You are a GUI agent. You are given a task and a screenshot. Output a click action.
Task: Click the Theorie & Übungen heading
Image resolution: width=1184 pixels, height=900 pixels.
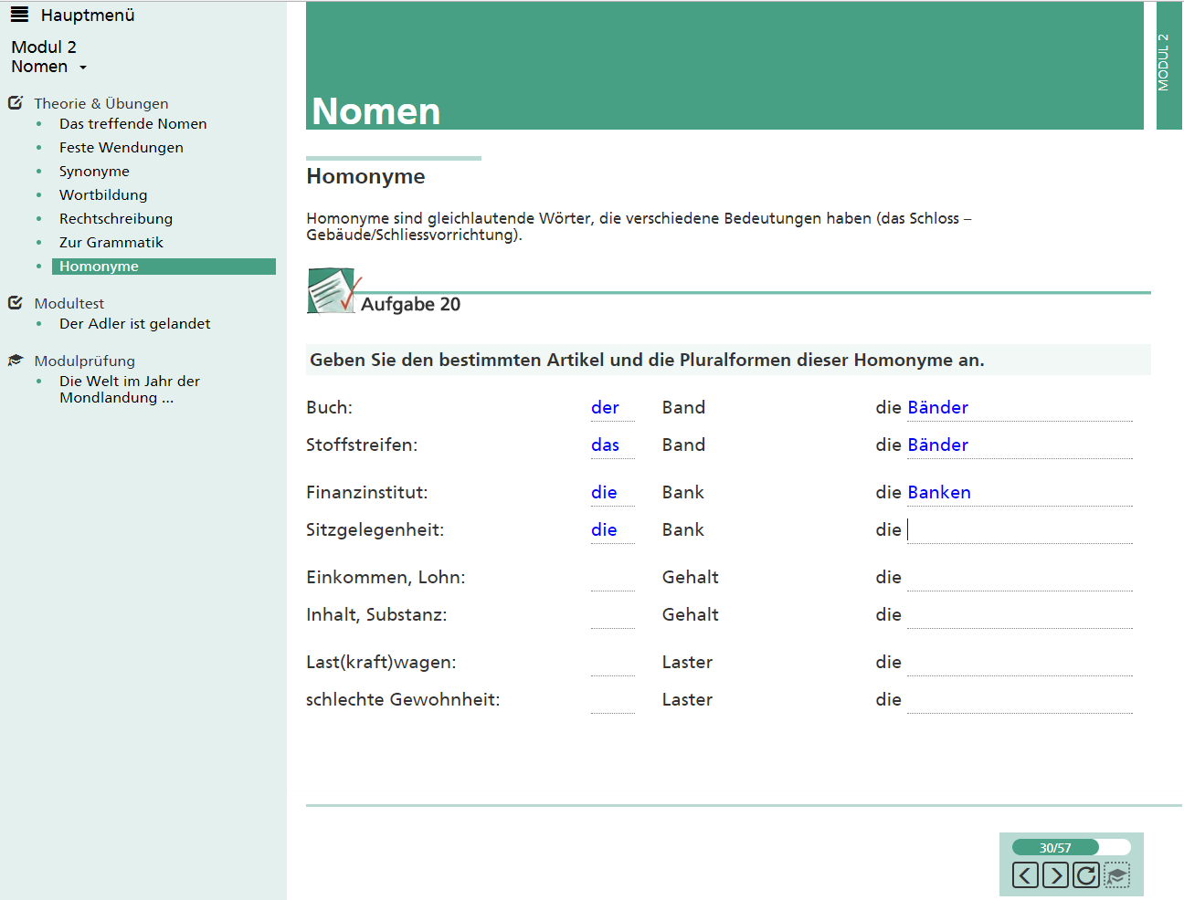click(101, 104)
